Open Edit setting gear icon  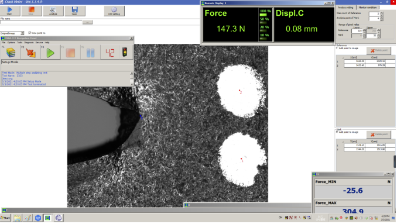pyautogui.click(x=114, y=11)
